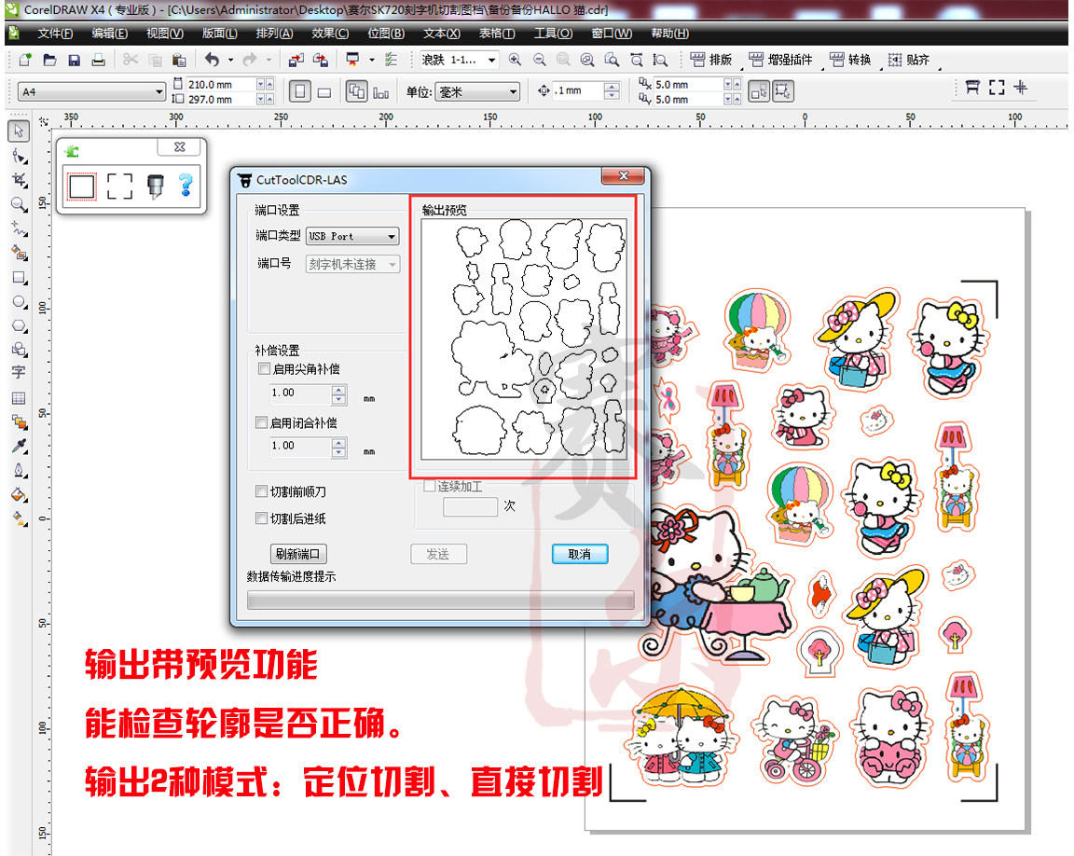Close the small floating cutter panel
The height and width of the screenshot is (856, 1074).
tap(179, 146)
